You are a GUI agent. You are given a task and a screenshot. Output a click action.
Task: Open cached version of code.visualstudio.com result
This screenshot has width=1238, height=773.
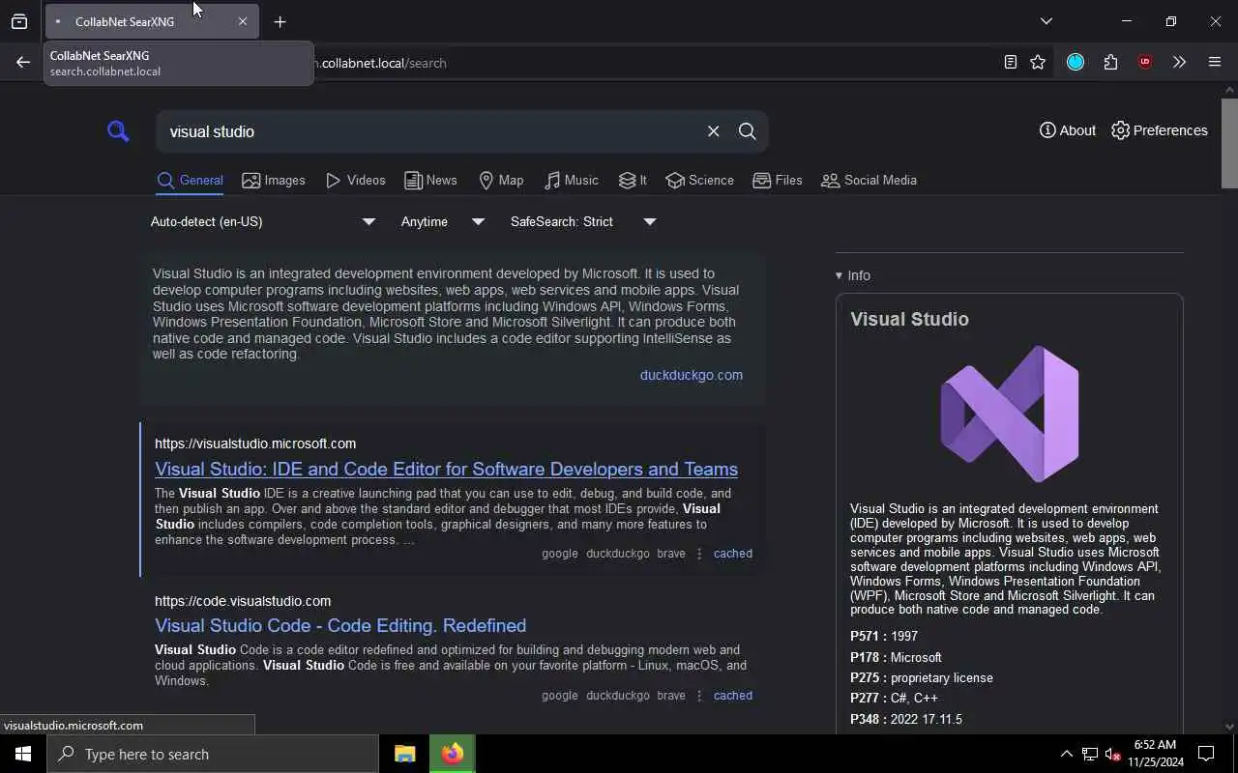click(732, 696)
